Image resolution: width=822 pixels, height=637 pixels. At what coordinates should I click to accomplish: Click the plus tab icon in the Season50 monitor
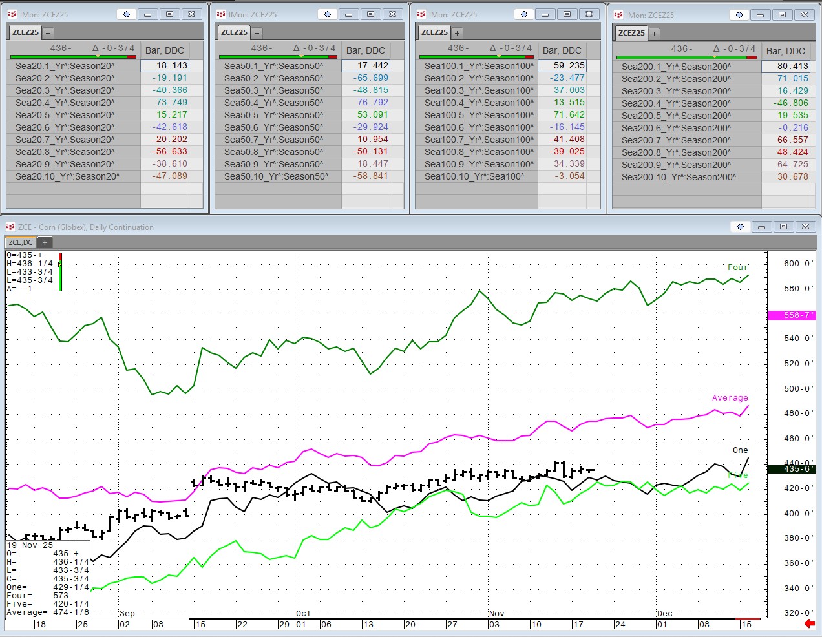(257, 32)
